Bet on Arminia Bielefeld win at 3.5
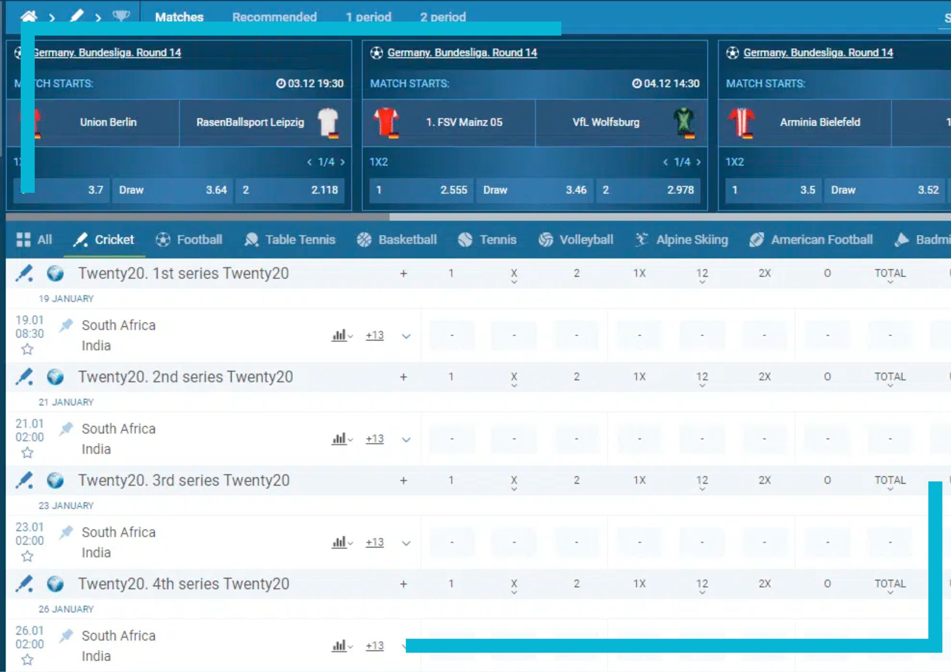Image resolution: width=951 pixels, height=672 pixels. pos(773,190)
